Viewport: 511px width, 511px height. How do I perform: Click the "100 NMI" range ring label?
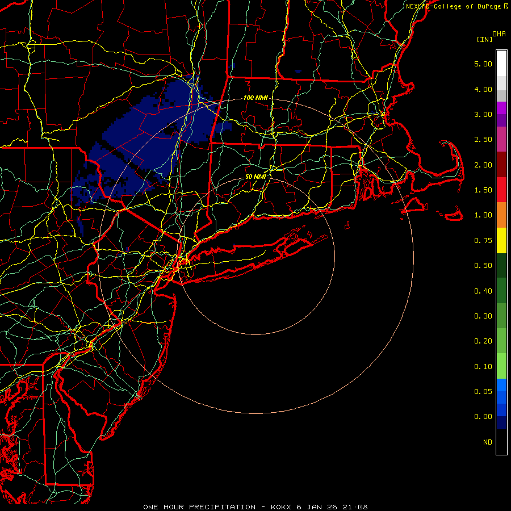256,98
